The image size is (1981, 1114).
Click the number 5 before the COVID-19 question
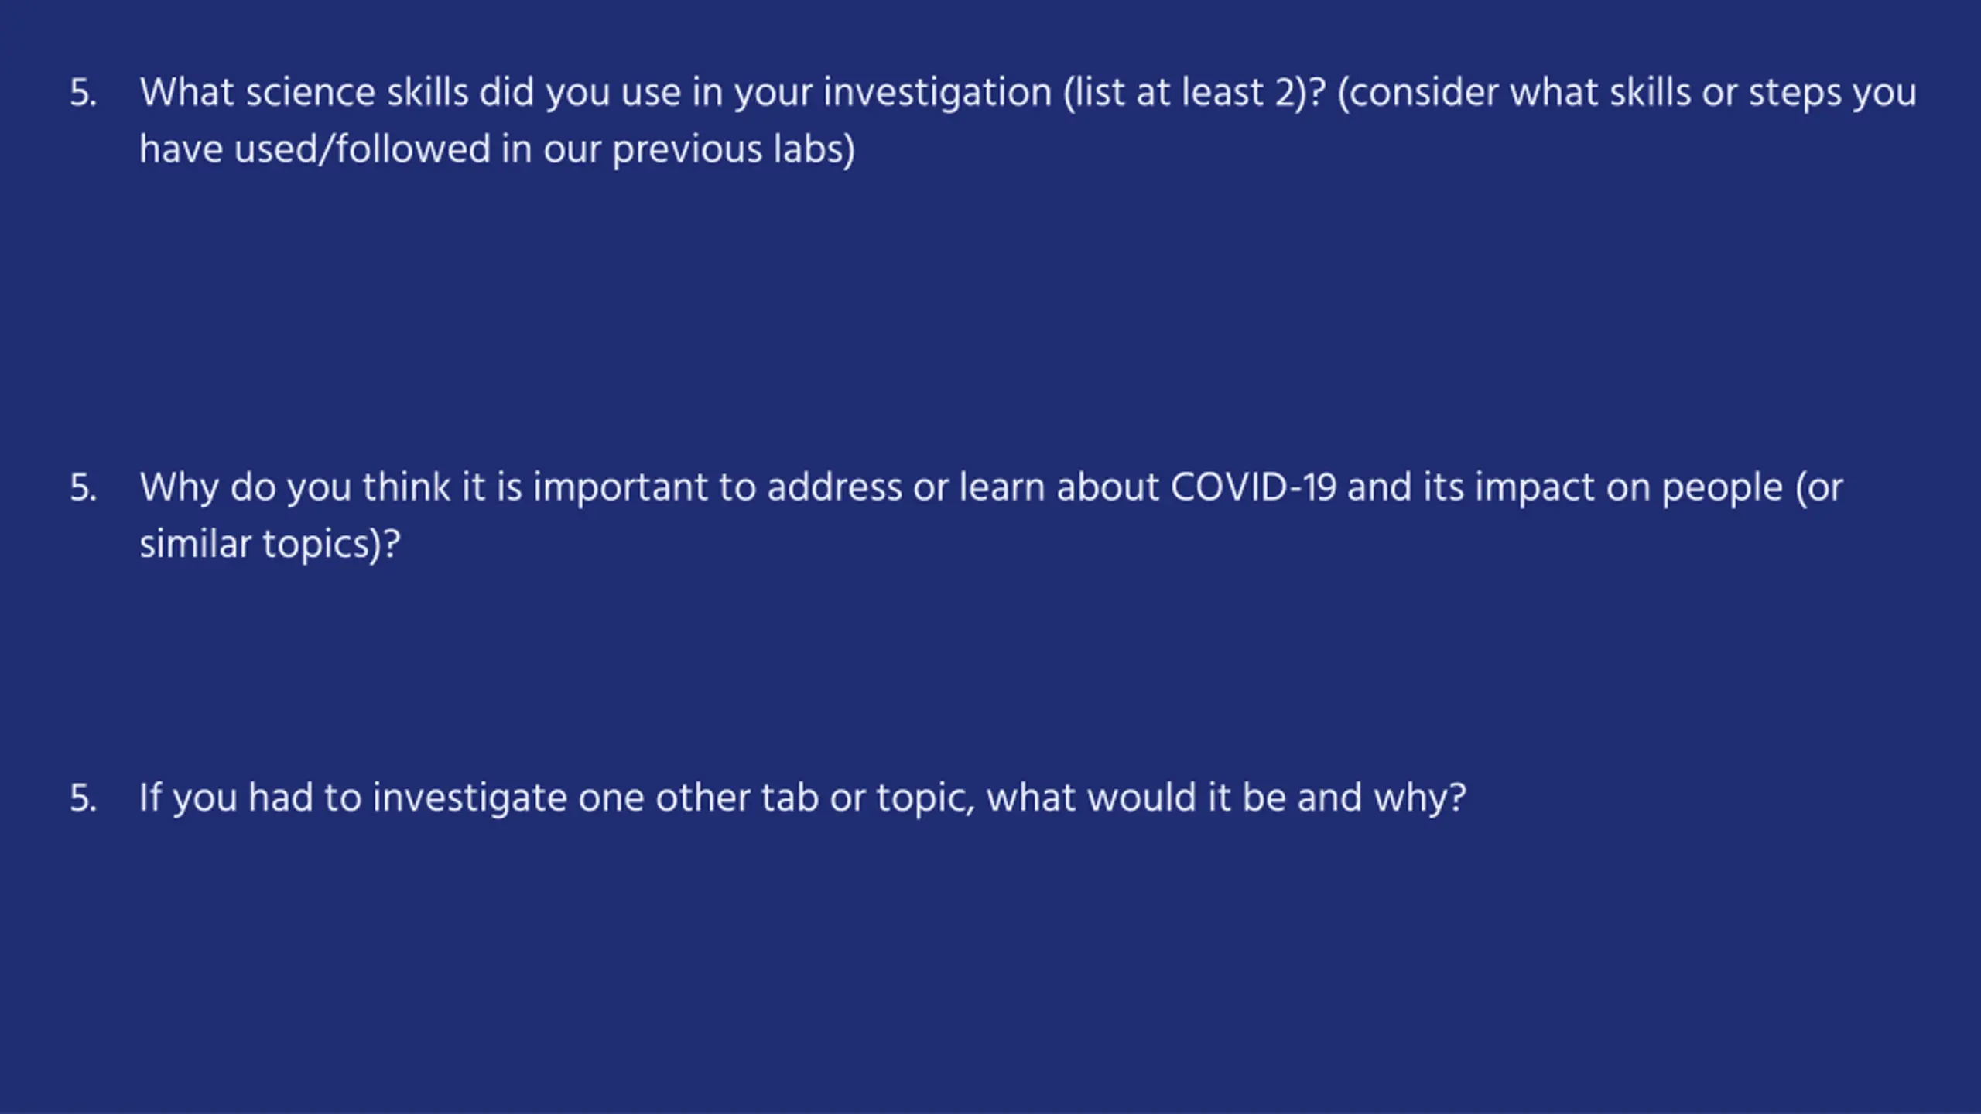(x=83, y=488)
